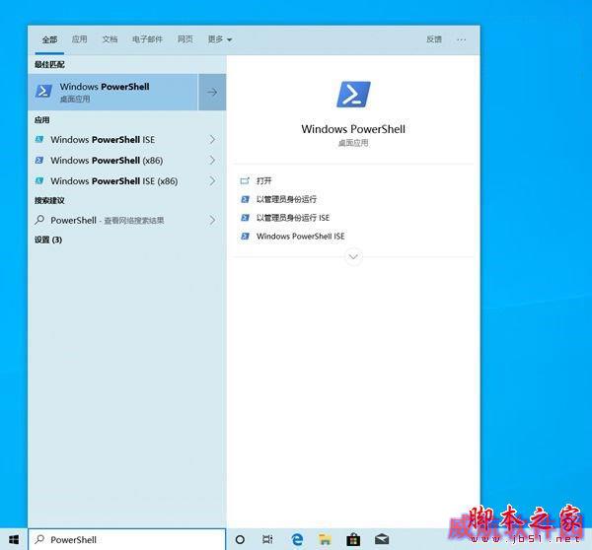Click the 反馈 button
This screenshot has height=550, width=592.
point(434,39)
